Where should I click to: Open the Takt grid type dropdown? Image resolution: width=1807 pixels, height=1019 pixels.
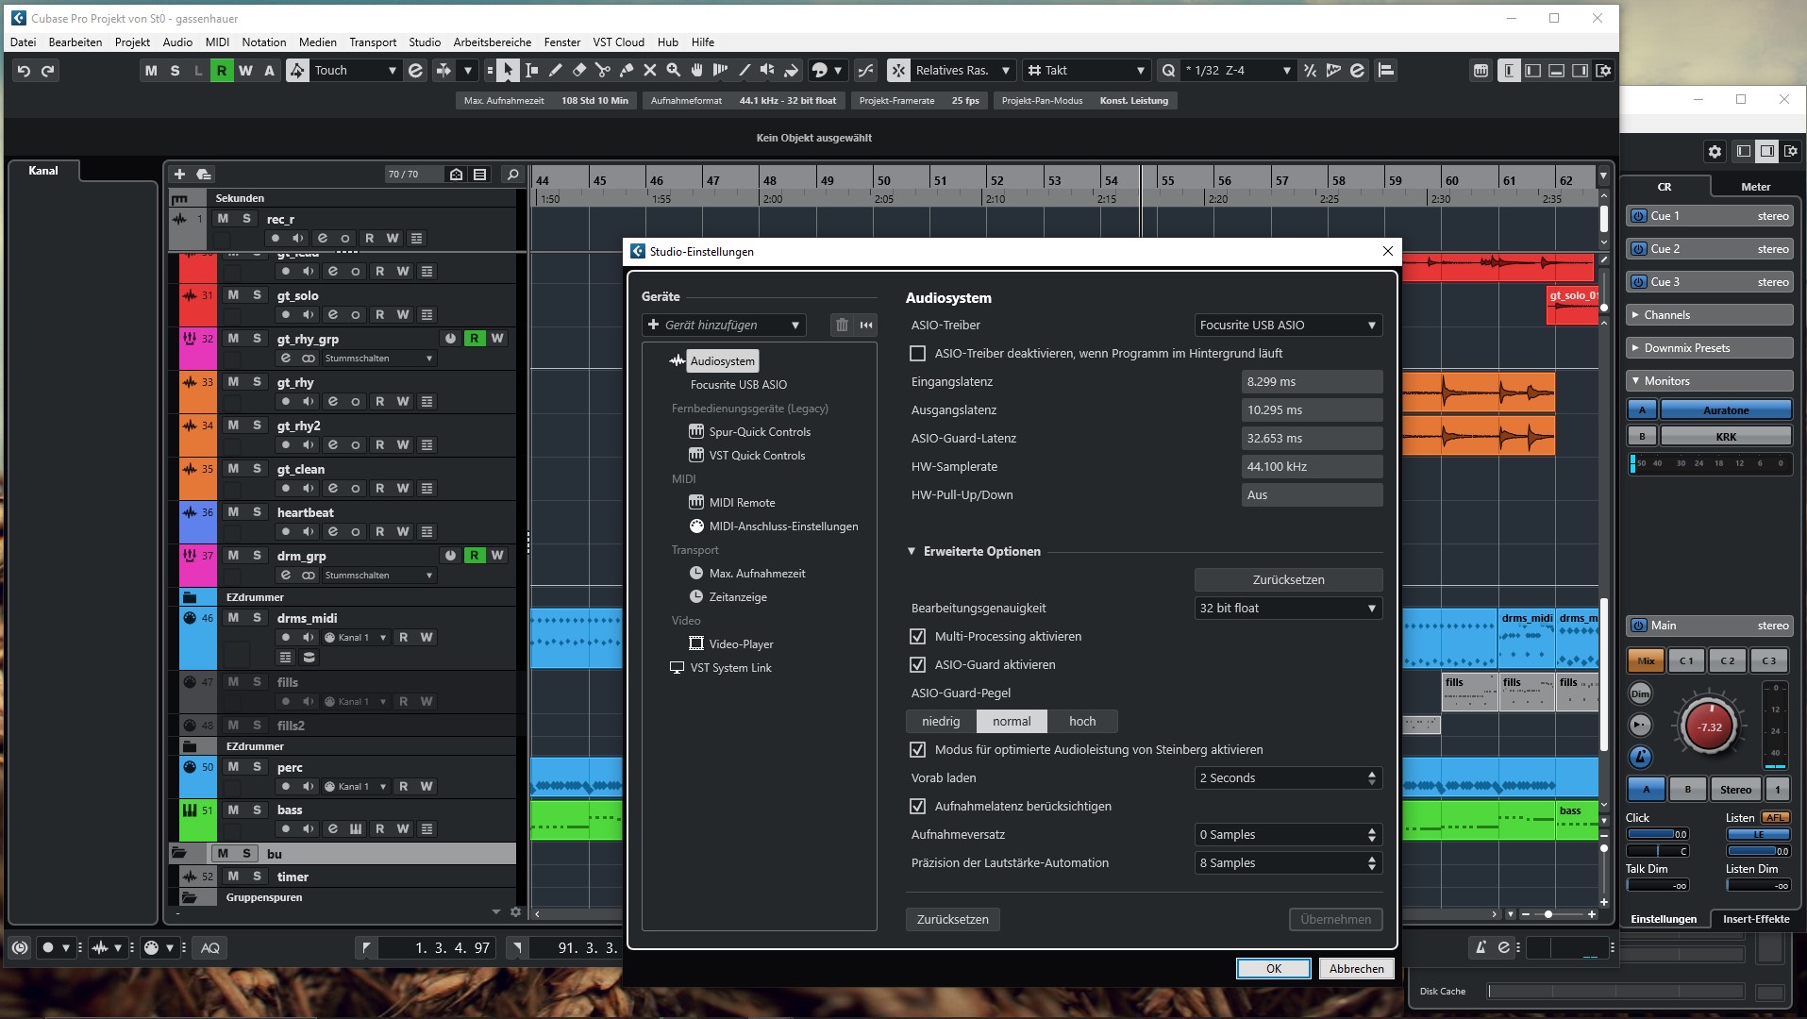[x=1086, y=71]
